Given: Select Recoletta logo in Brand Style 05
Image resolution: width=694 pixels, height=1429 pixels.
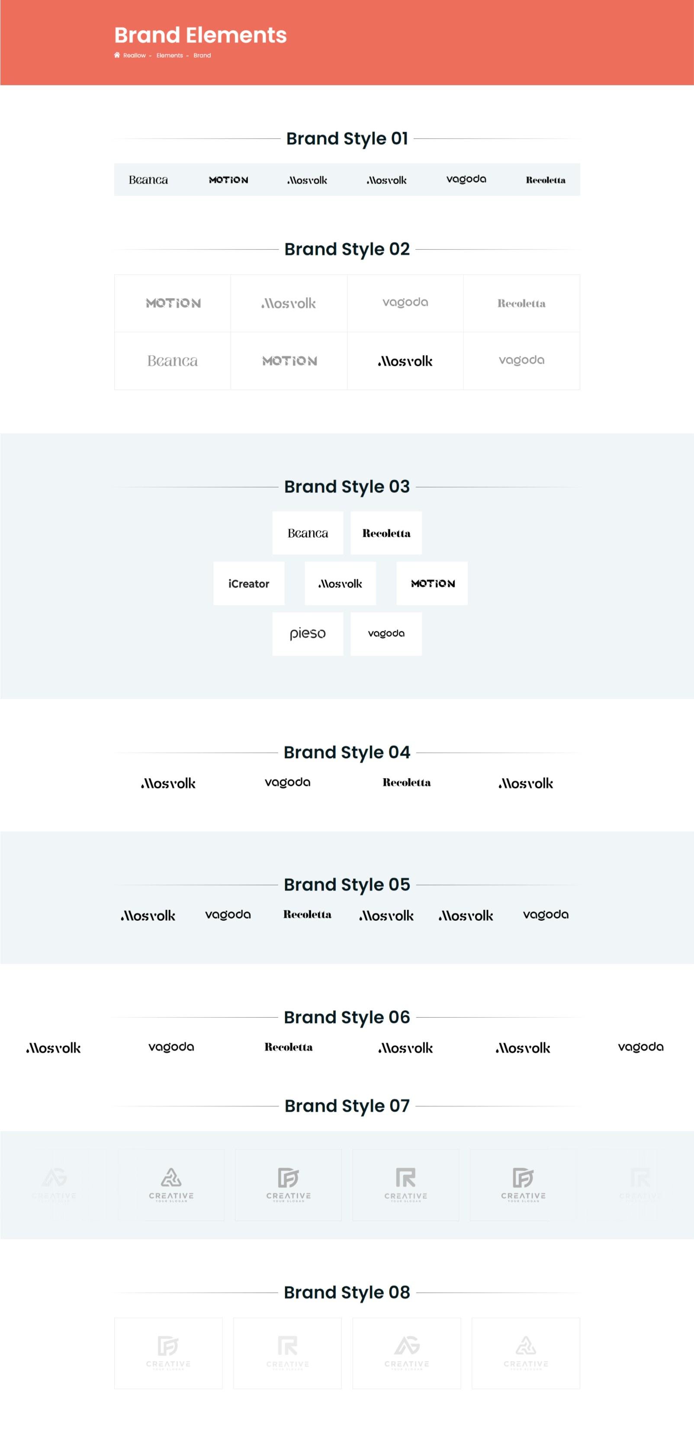Looking at the screenshot, I should (x=308, y=914).
